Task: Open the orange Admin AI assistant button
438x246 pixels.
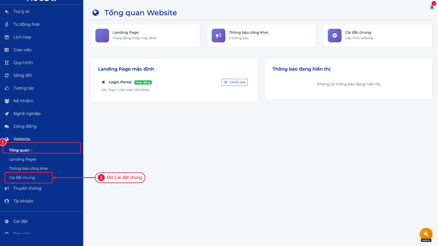Action: click(426, 234)
